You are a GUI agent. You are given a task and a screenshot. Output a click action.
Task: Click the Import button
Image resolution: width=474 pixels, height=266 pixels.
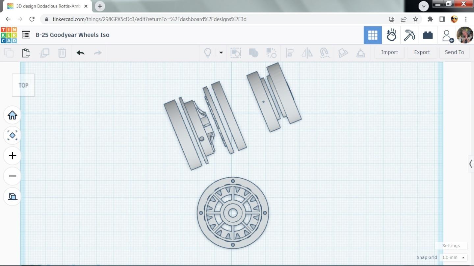pos(389,53)
